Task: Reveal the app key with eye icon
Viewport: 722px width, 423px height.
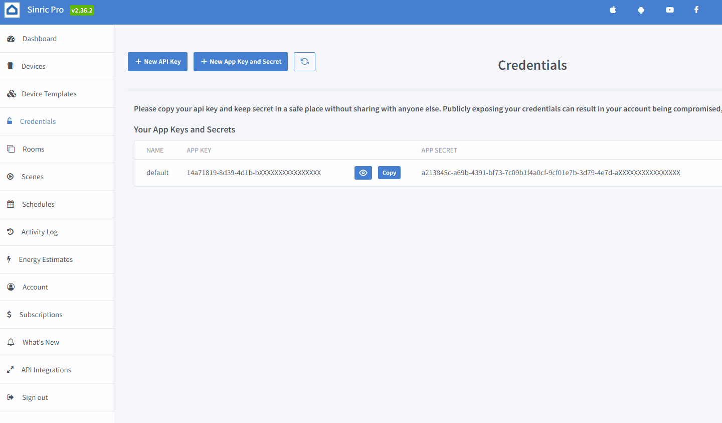Action: click(x=363, y=173)
